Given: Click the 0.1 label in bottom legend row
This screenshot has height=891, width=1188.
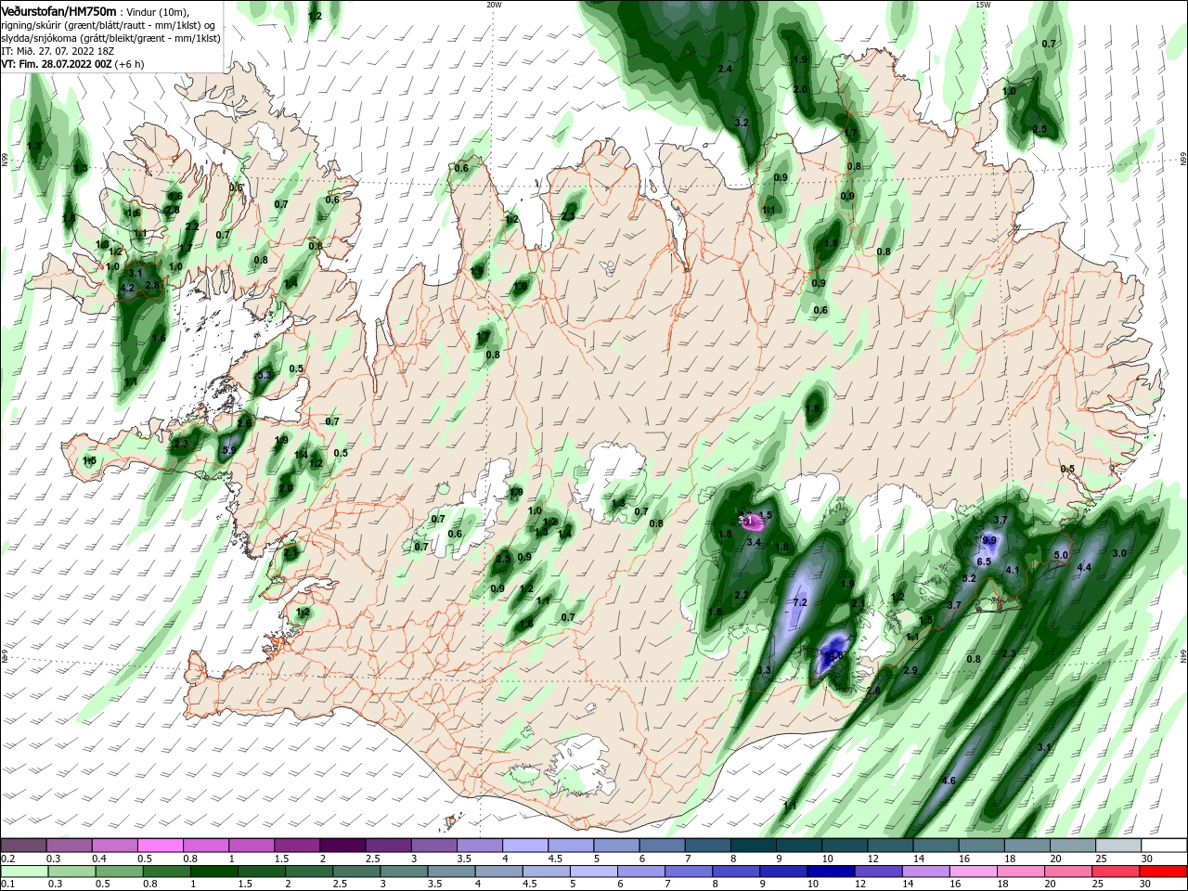Looking at the screenshot, I should pos(7,885).
